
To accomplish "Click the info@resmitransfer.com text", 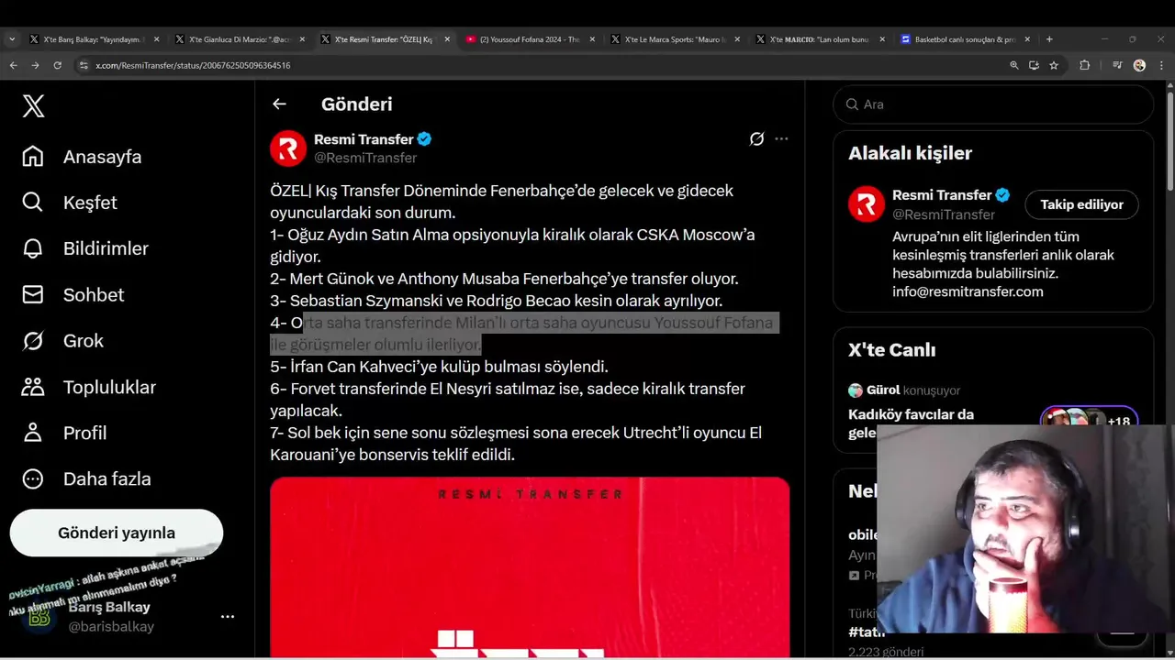I will point(968,291).
